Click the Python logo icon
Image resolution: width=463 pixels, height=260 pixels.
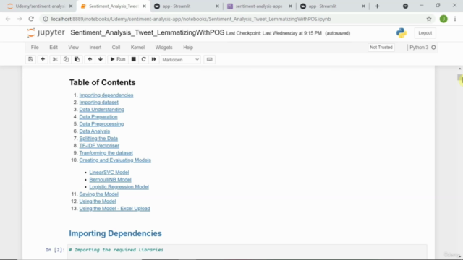402,33
